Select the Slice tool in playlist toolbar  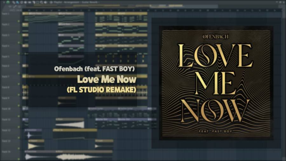click(x=34, y=2)
